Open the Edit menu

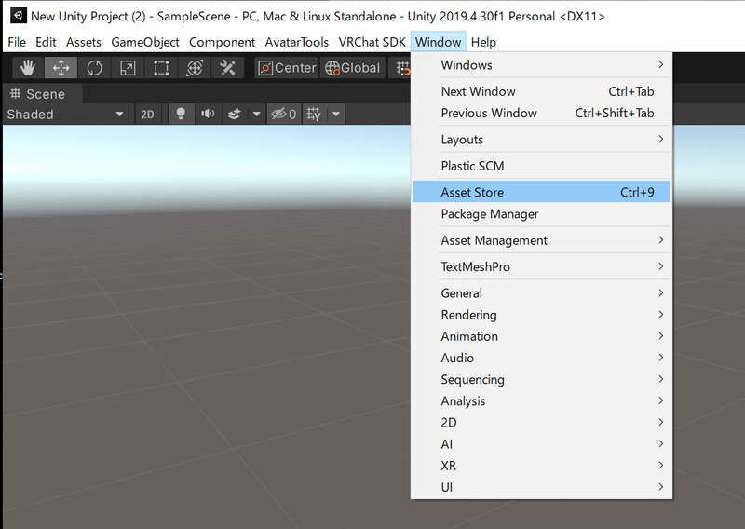point(46,42)
